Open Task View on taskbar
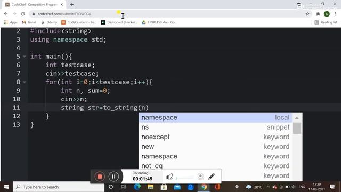 pos(124,187)
